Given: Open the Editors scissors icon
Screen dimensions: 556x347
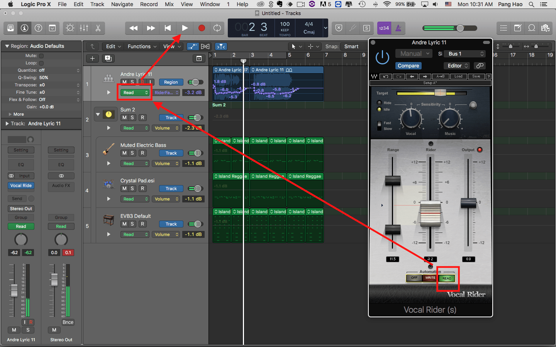Looking at the screenshot, I should point(98,28).
